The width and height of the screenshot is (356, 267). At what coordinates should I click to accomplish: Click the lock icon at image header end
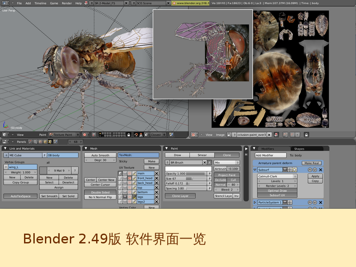pos(306,135)
